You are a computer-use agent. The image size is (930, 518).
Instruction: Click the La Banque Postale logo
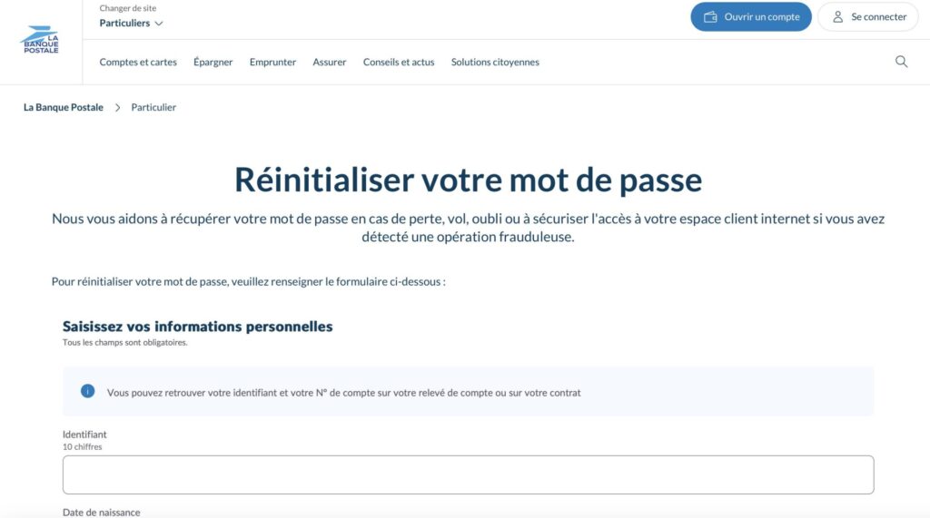click(39, 40)
